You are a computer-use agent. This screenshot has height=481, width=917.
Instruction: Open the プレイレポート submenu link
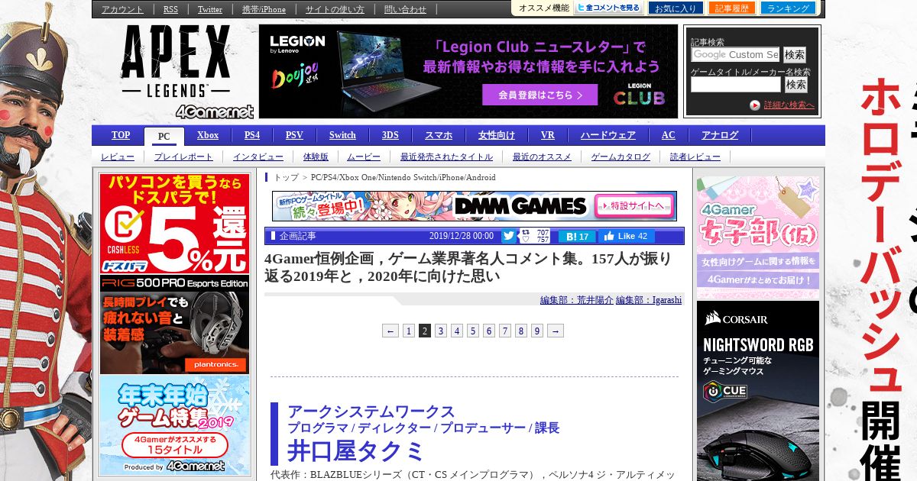coord(183,157)
